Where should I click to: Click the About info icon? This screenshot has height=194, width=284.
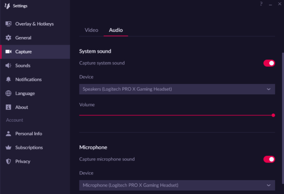pyautogui.click(x=8, y=107)
